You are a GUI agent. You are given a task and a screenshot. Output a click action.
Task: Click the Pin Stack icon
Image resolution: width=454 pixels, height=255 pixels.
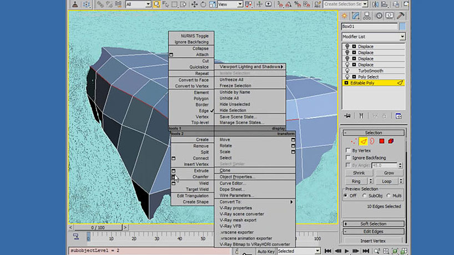(x=347, y=116)
